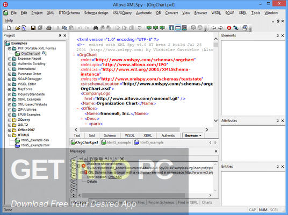
Task: Click the editor vertical scrollbar down arrow
Action: (x=216, y=121)
